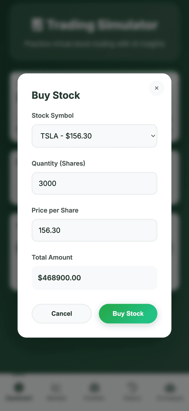Select the Price per Share input showing 156.30
The image size is (189, 411).
[x=94, y=230]
